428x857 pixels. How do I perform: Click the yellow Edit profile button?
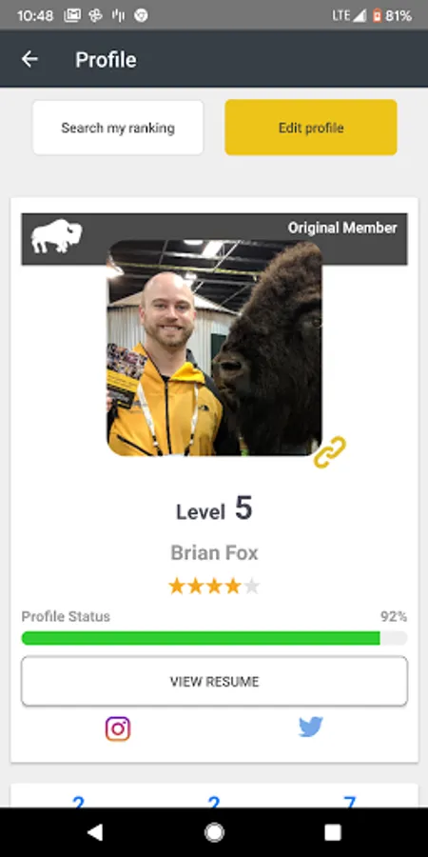pos(311,128)
